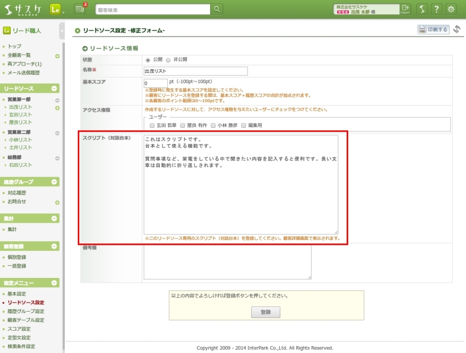
Task: Click the 名称 field containing 出茂リスト
Action: pos(196,71)
